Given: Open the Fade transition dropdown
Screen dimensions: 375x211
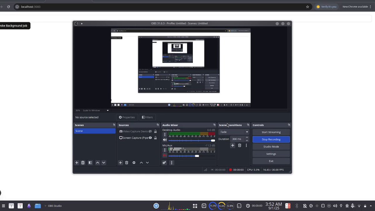Looking at the screenshot, I should (234, 132).
